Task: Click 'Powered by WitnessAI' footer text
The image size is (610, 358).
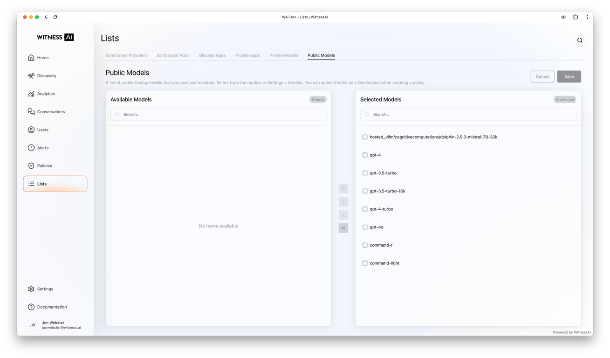Action: coord(572,332)
